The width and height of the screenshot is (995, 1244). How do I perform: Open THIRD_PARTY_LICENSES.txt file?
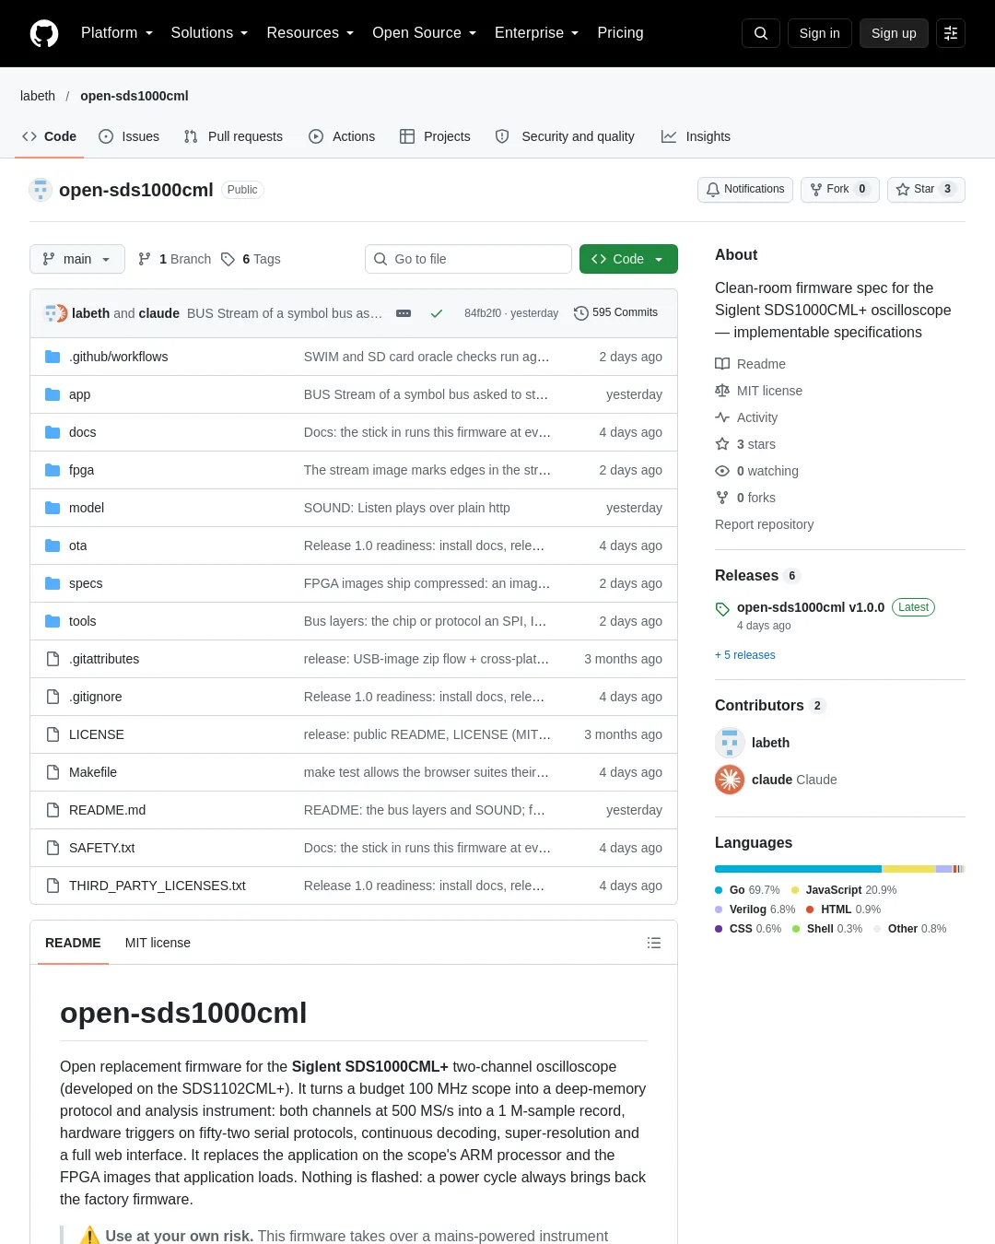(x=158, y=886)
